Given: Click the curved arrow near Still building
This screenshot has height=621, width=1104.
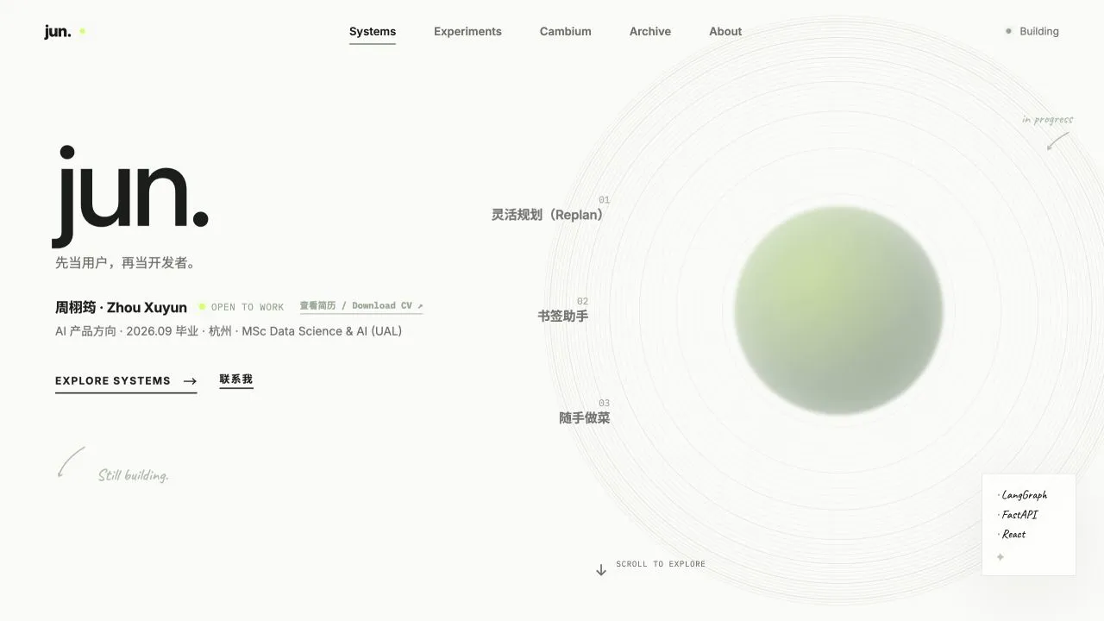Looking at the screenshot, I should 71,461.
